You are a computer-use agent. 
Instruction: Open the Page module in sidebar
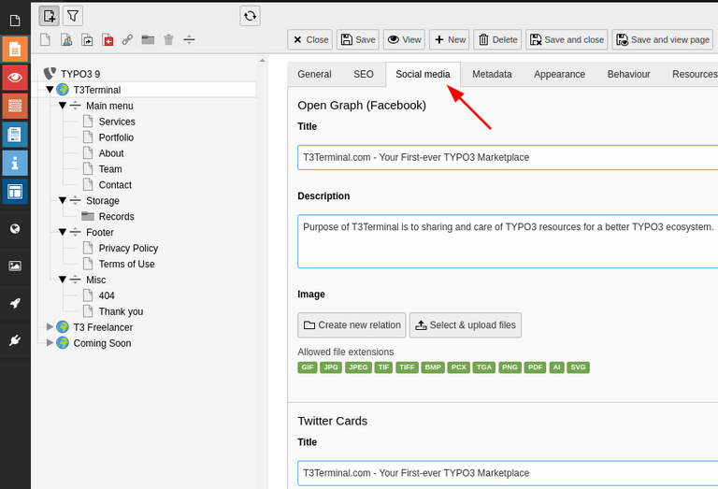tap(15, 49)
